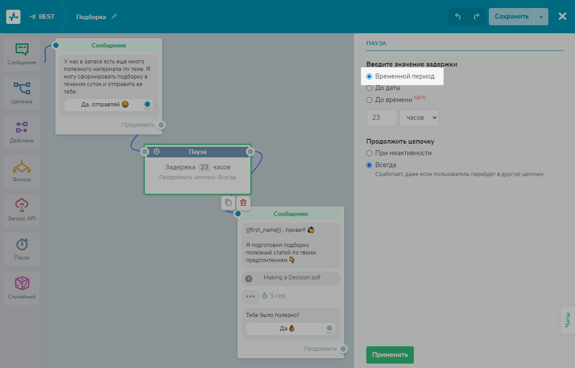This screenshot has height=368, width=575.
Task: Select the Пауза stopwatch icon in sidebar
Action: click(x=22, y=245)
